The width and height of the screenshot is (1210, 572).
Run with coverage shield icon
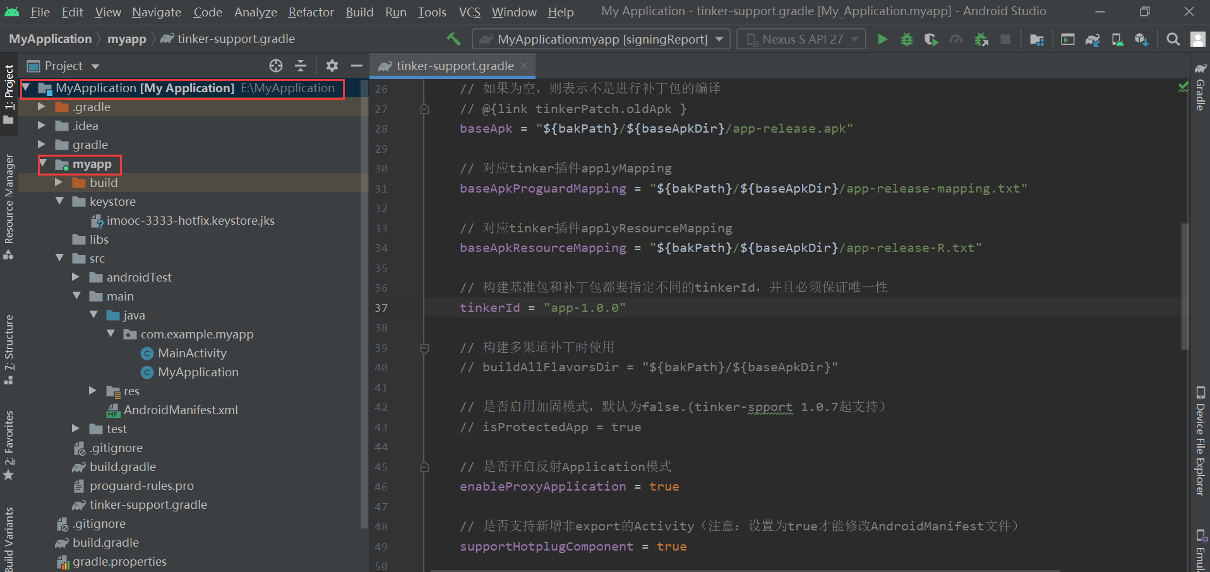pyautogui.click(x=931, y=39)
